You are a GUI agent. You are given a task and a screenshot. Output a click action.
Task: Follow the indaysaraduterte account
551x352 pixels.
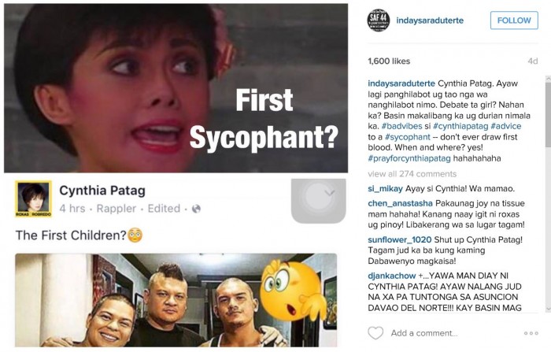click(x=514, y=20)
